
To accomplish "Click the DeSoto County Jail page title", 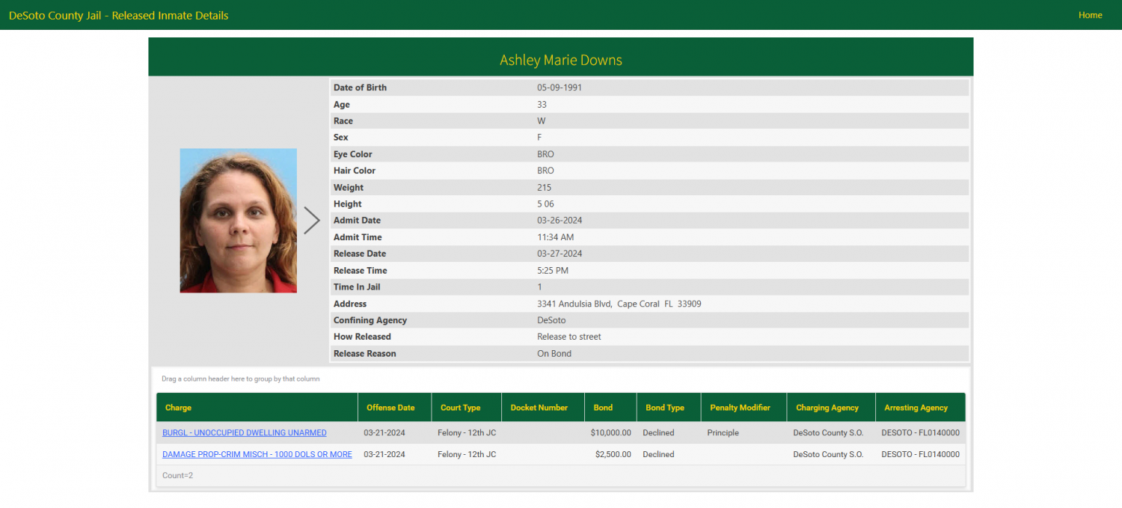I will [x=119, y=15].
